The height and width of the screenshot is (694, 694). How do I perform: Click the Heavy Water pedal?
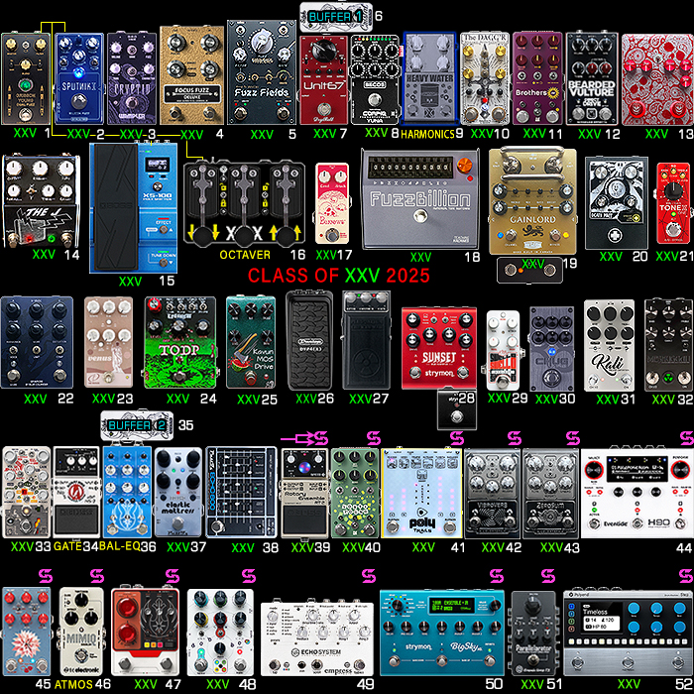(429, 78)
